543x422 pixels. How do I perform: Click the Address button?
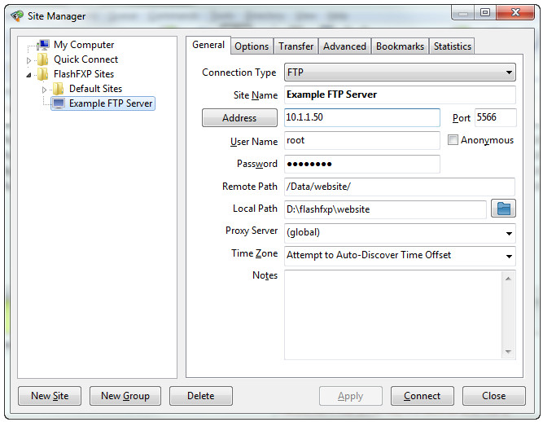[x=239, y=118]
